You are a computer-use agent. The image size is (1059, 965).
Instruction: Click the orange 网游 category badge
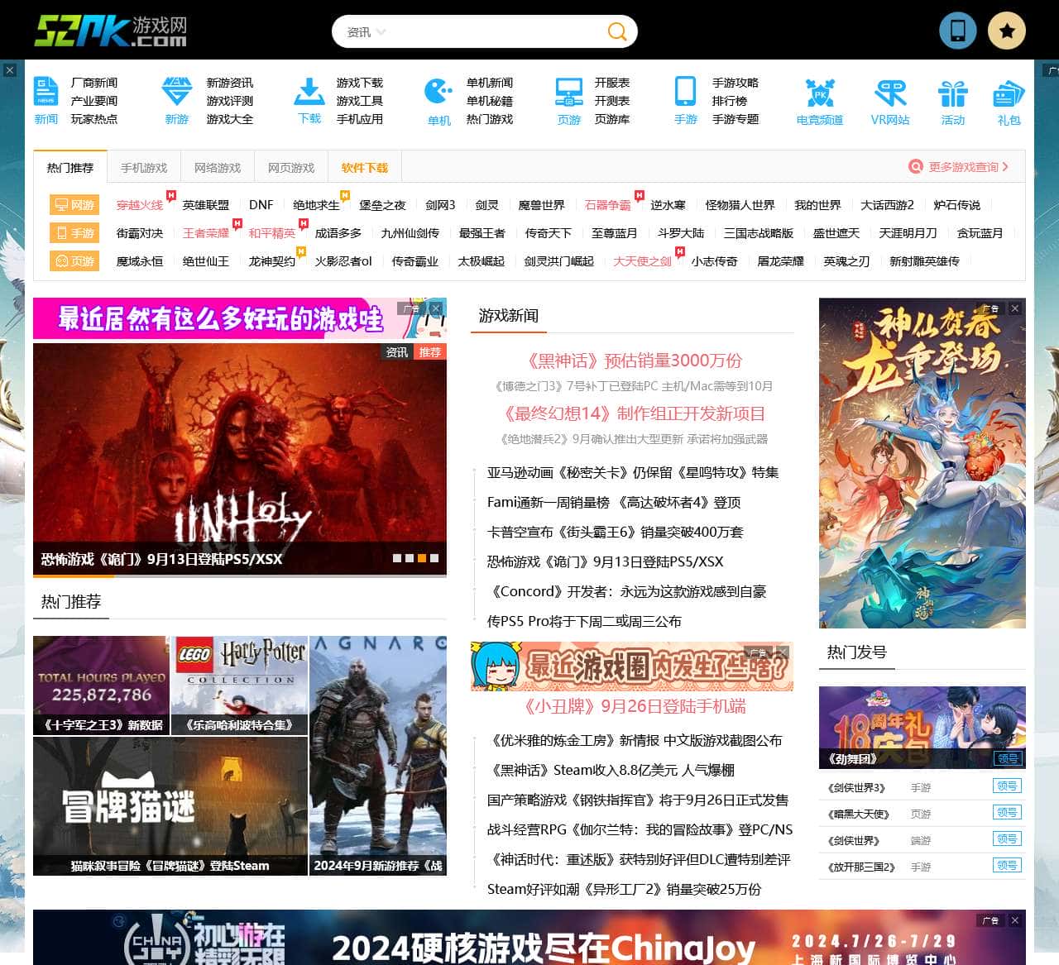click(x=74, y=205)
